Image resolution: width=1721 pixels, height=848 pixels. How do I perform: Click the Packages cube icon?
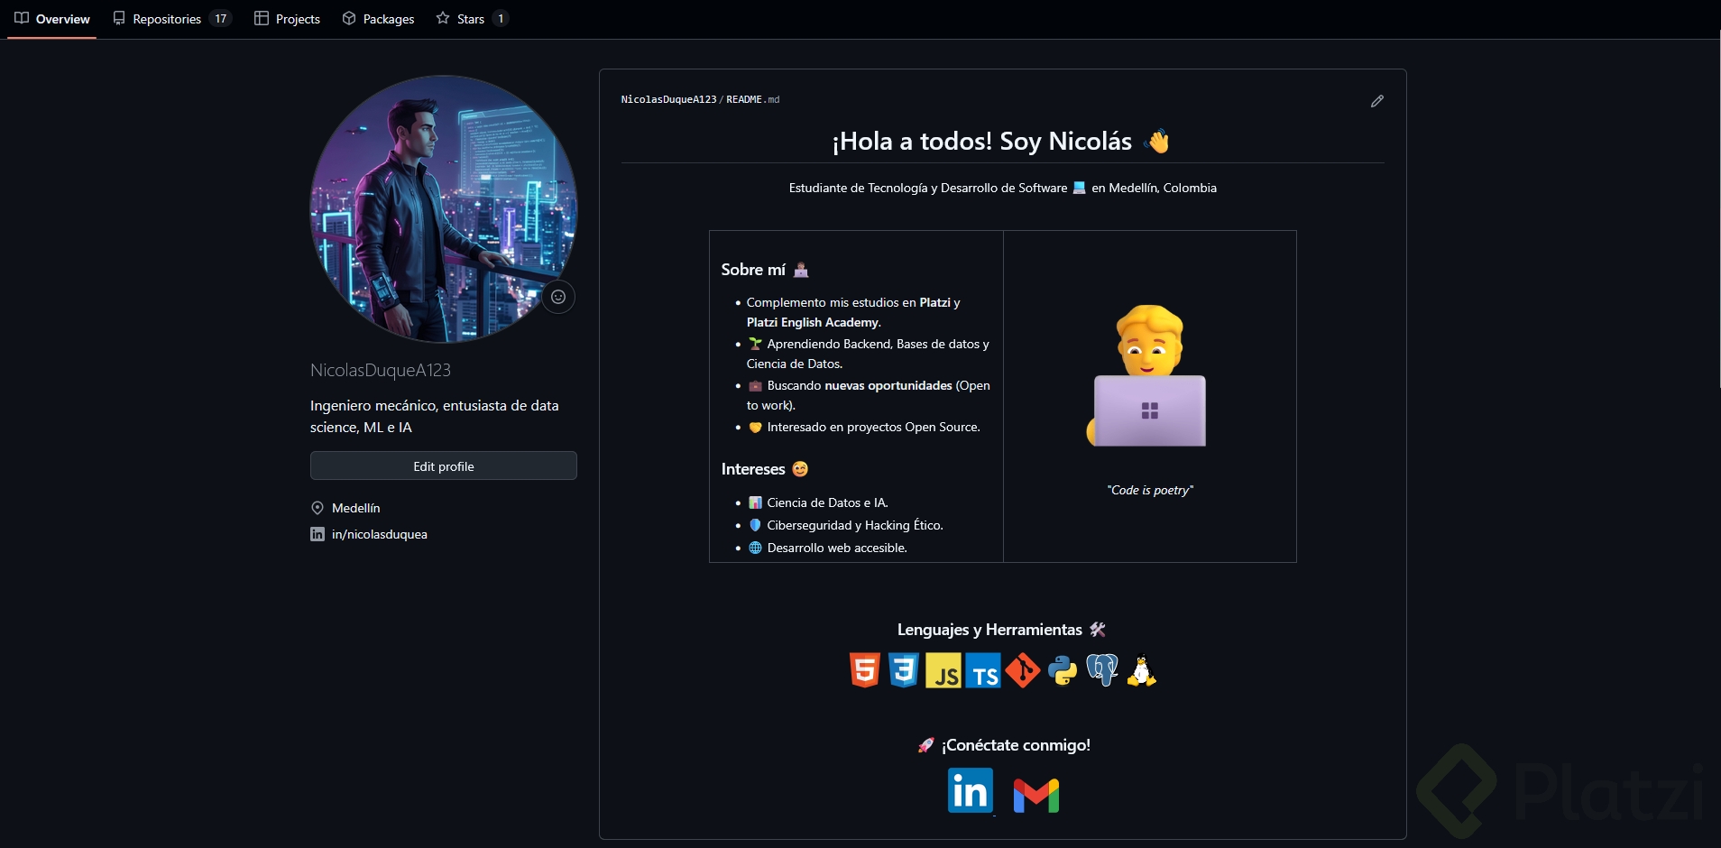pos(349,18)
